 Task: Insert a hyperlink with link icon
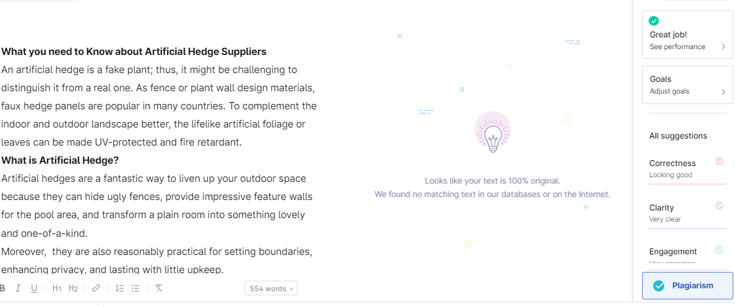pyautogui.click(x=96, y=288)
